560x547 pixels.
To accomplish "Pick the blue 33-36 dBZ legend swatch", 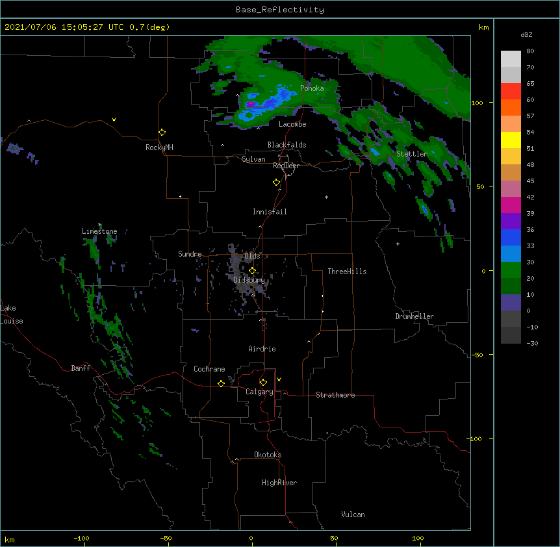I will coord(511,237).
